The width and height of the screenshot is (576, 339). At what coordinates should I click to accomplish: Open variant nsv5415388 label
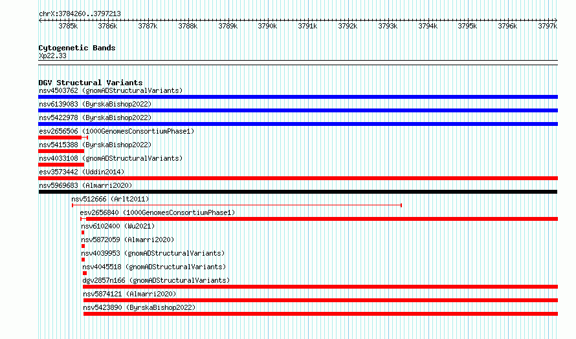[x=95, y=145]
